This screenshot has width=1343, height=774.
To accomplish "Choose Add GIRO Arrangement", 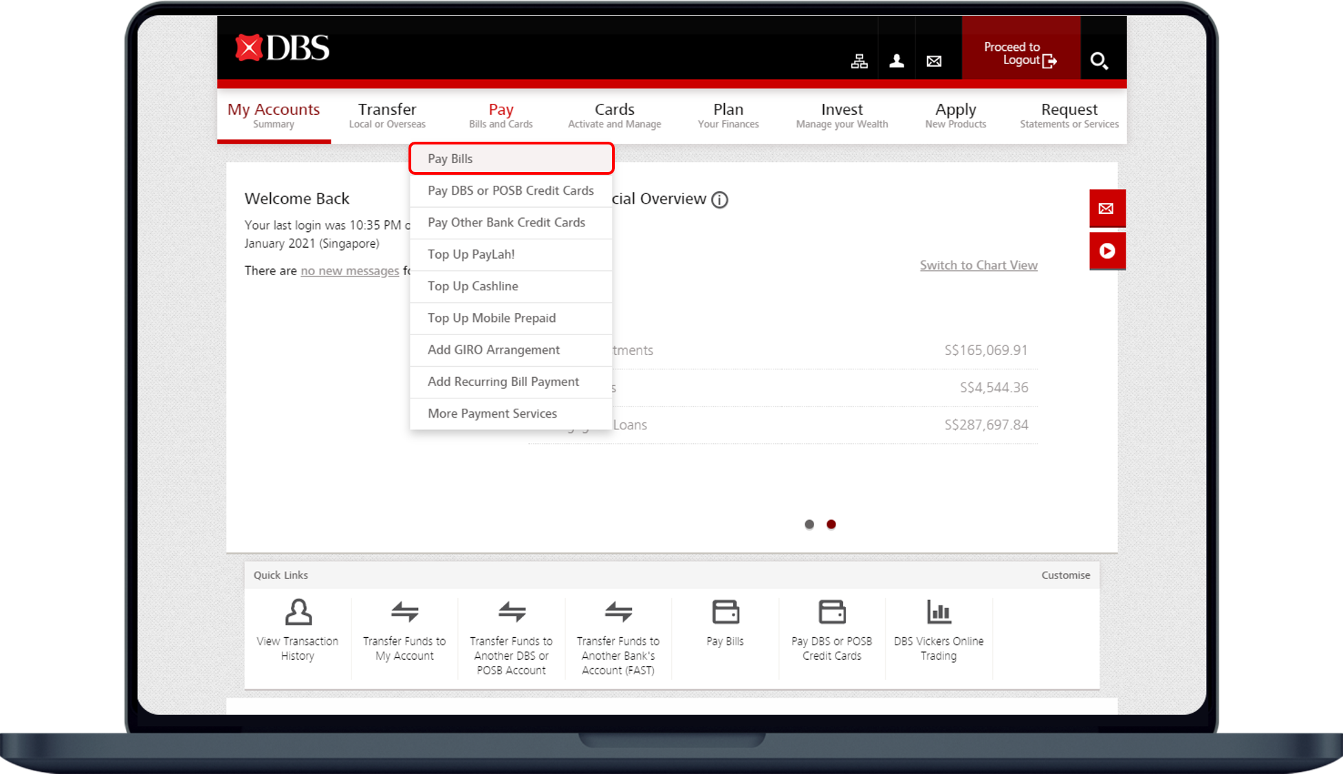I will tap(511, 350).
